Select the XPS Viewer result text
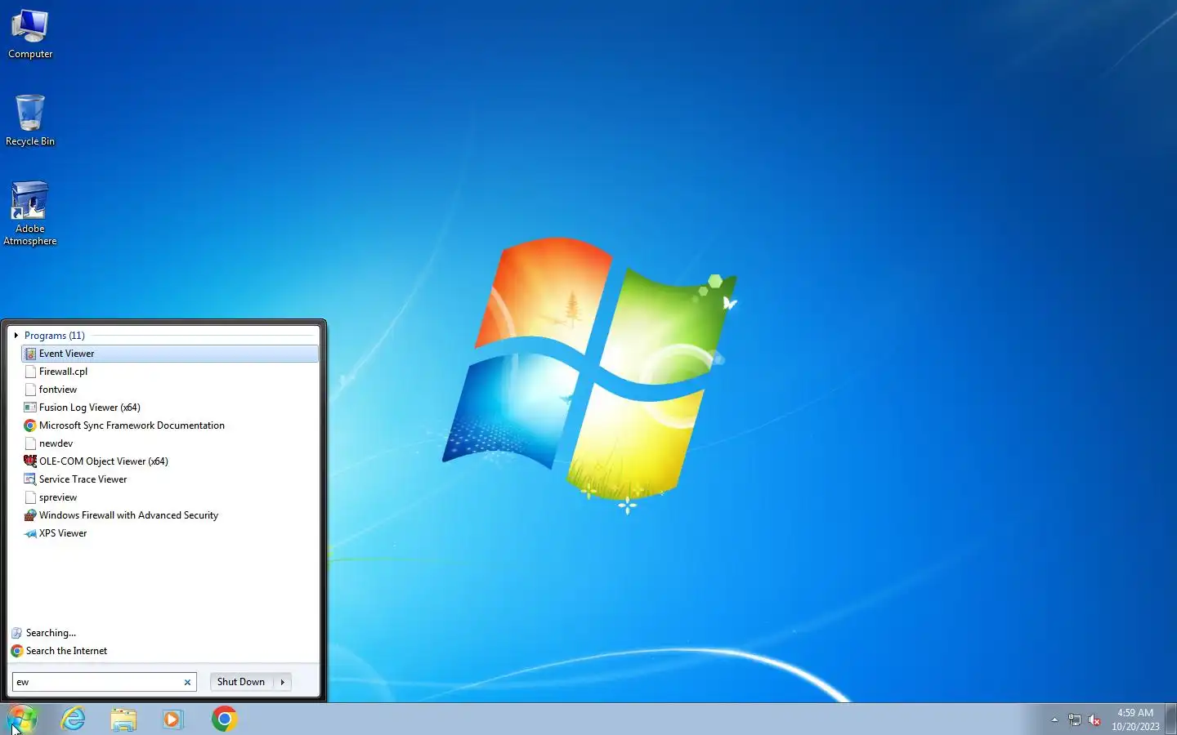 click(63, 533)
